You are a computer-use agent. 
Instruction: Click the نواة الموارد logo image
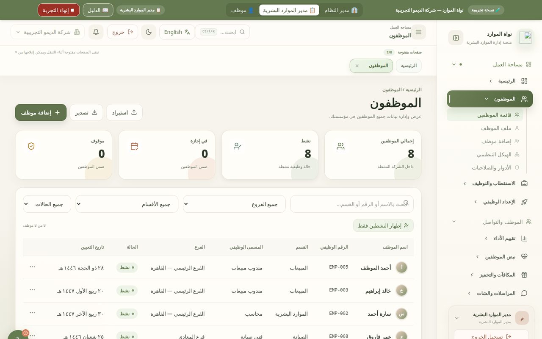coord(525,37)
